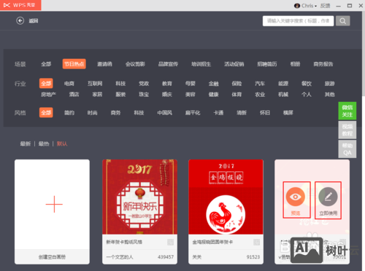Click the green 微信关注 button

point(347,111)
